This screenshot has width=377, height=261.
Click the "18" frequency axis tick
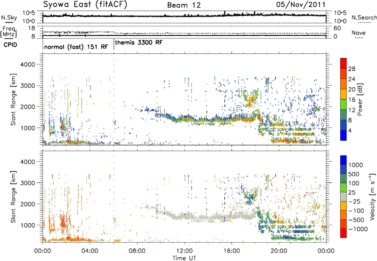(x=32, y=28)
